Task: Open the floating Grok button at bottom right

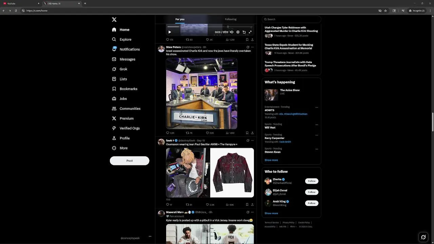Action: (x=423, y=237)
